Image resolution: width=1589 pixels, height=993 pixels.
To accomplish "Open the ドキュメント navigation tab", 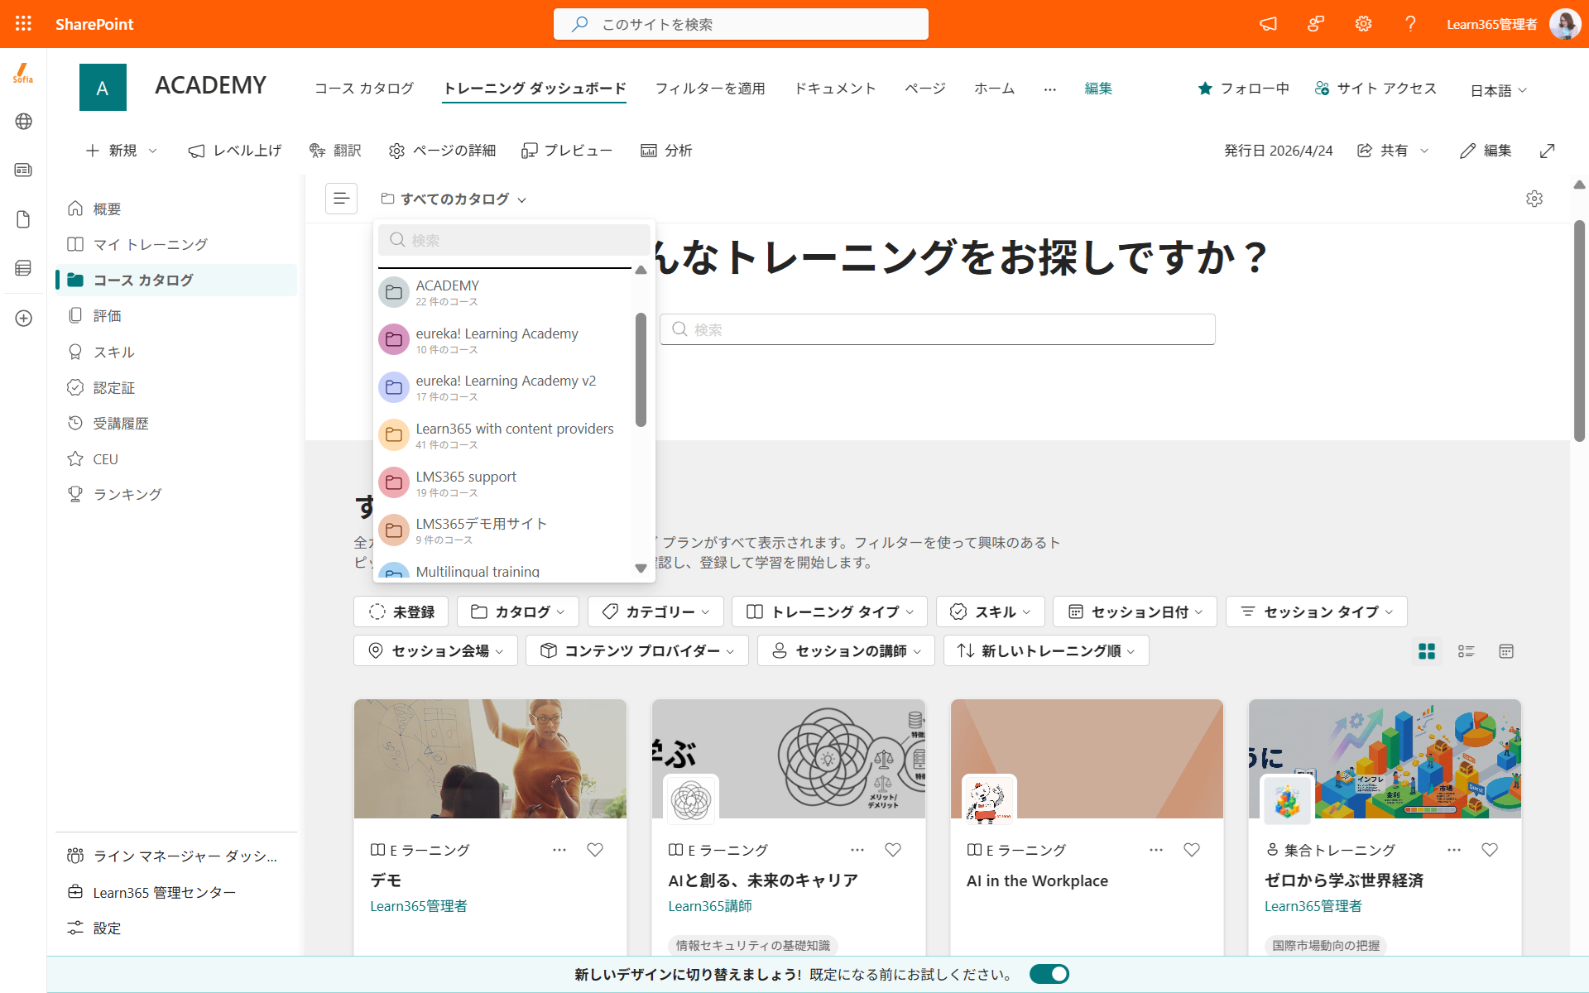I will (835, 89).
